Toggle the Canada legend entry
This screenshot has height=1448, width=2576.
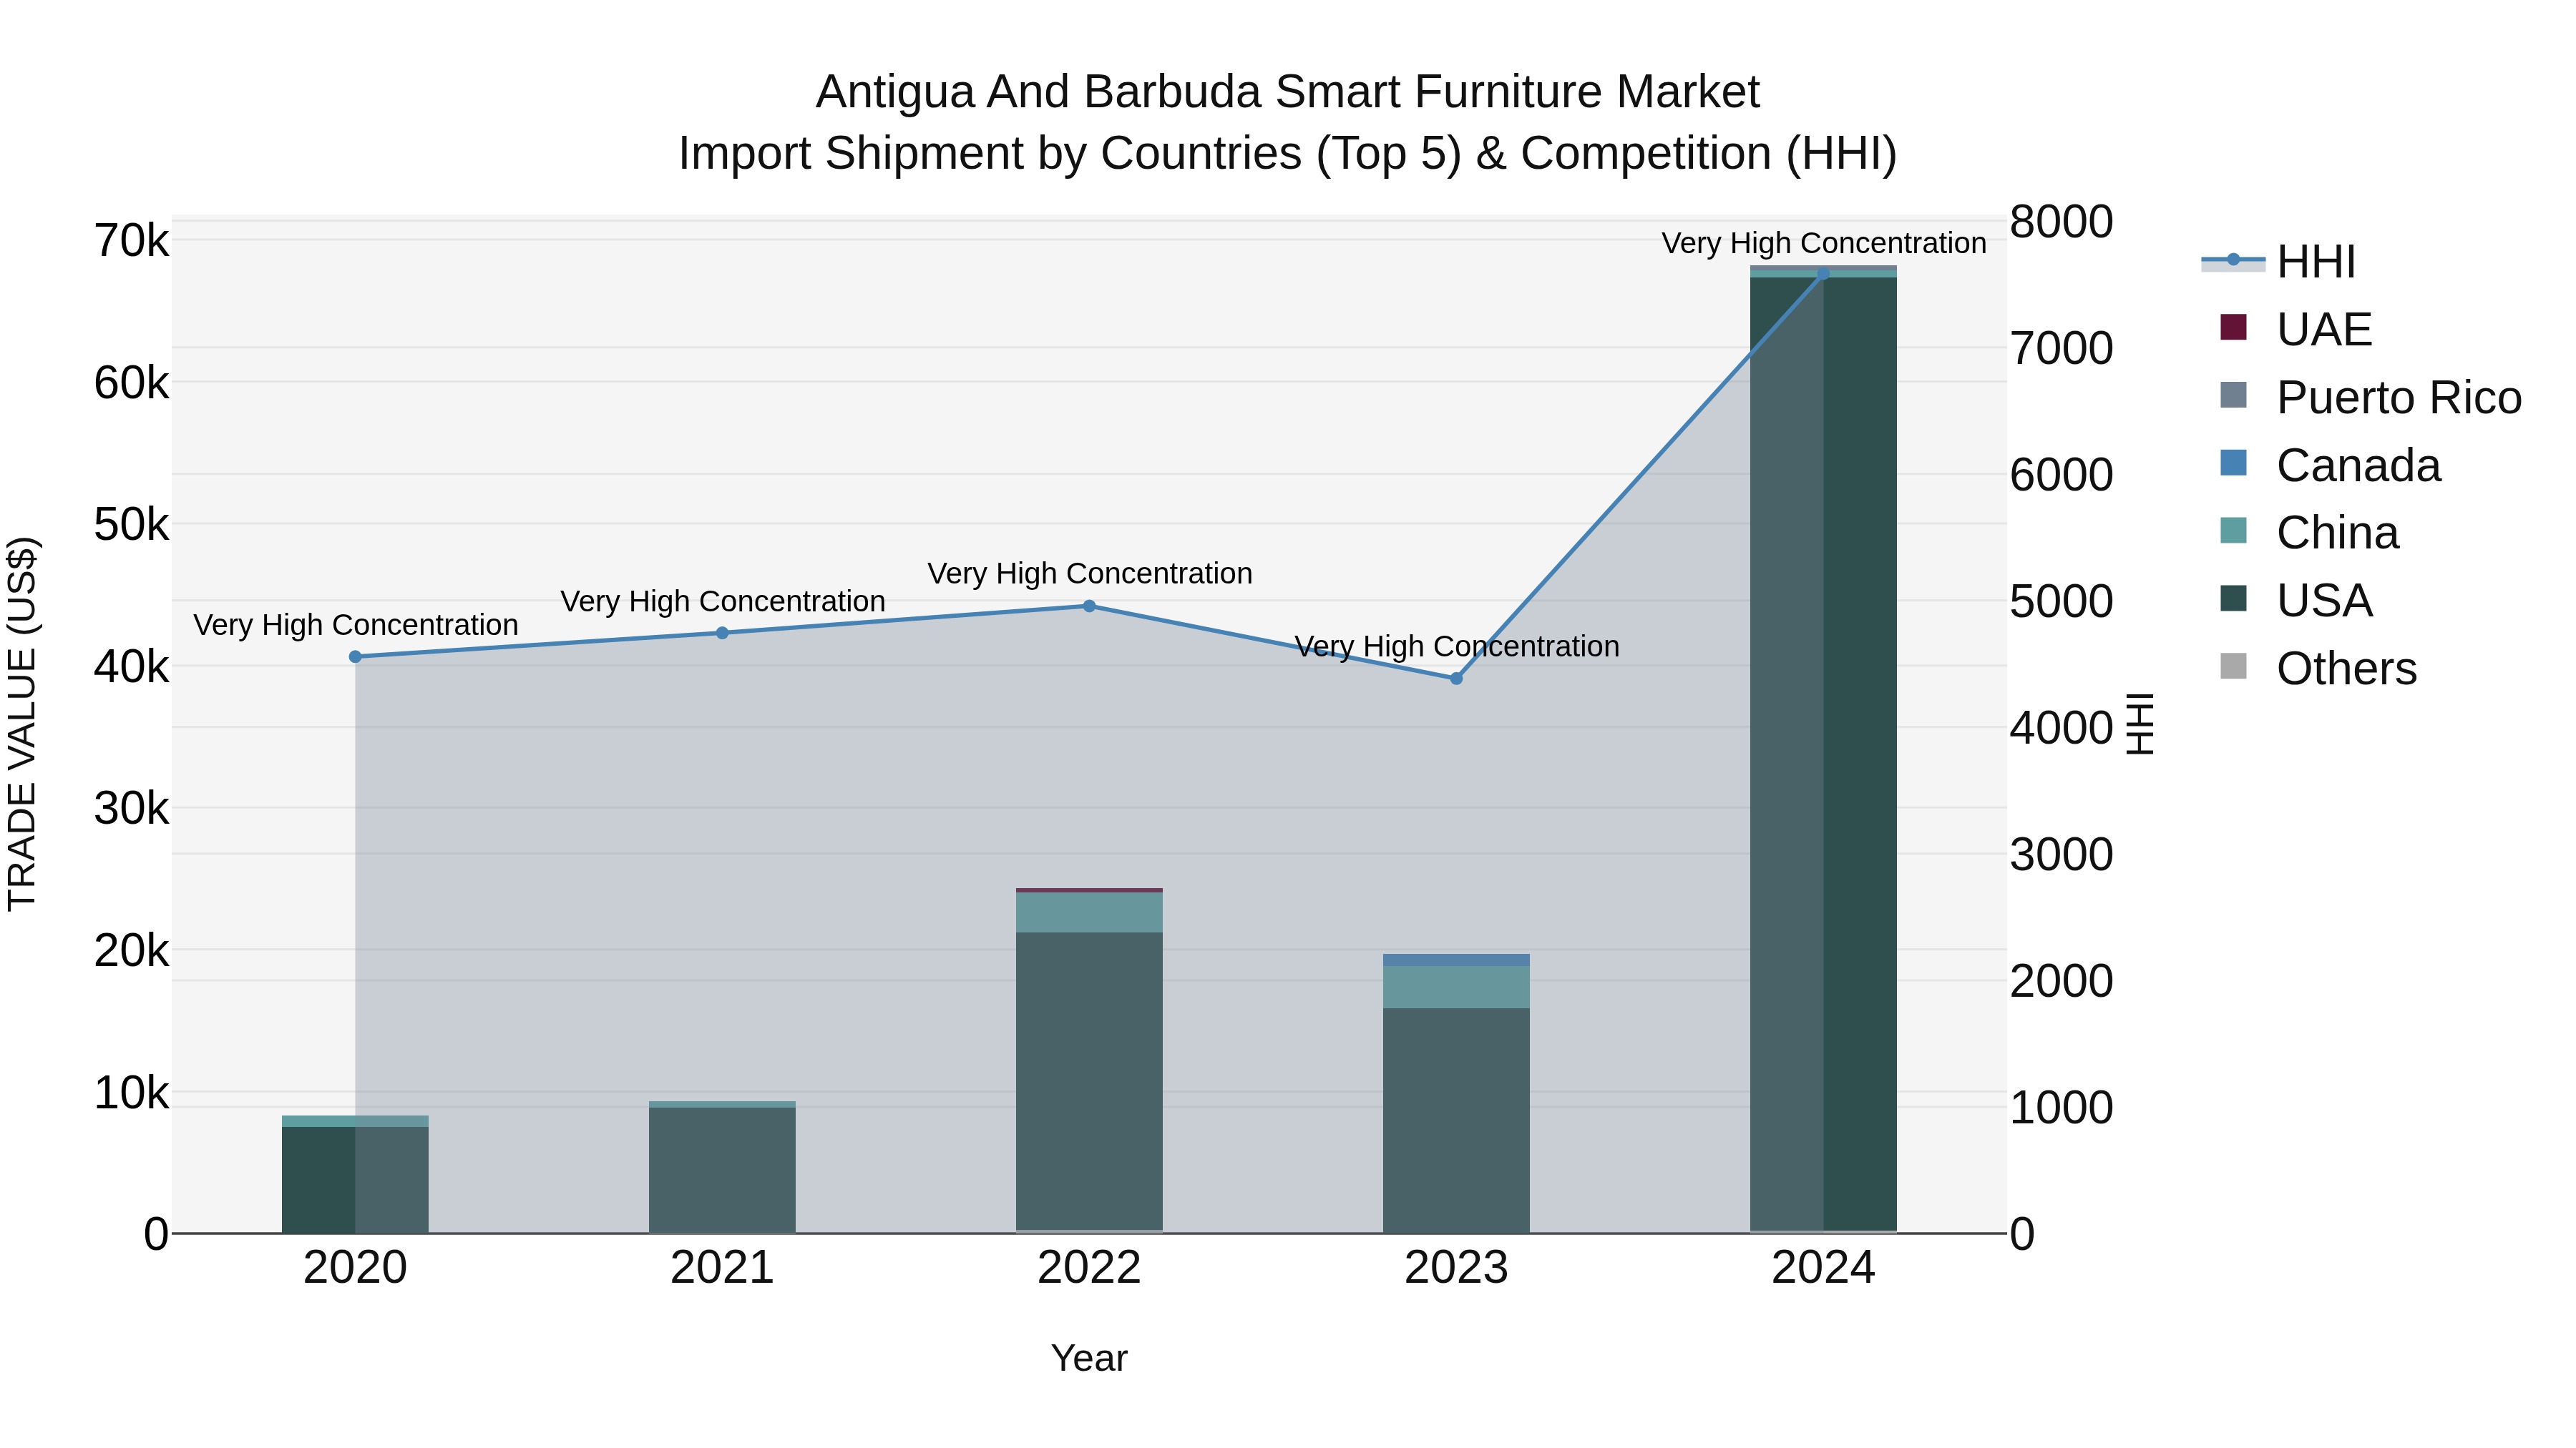point(2330,465)
